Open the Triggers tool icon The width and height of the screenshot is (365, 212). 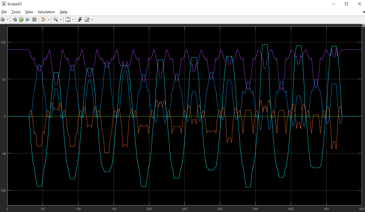(x=80, y=19)
